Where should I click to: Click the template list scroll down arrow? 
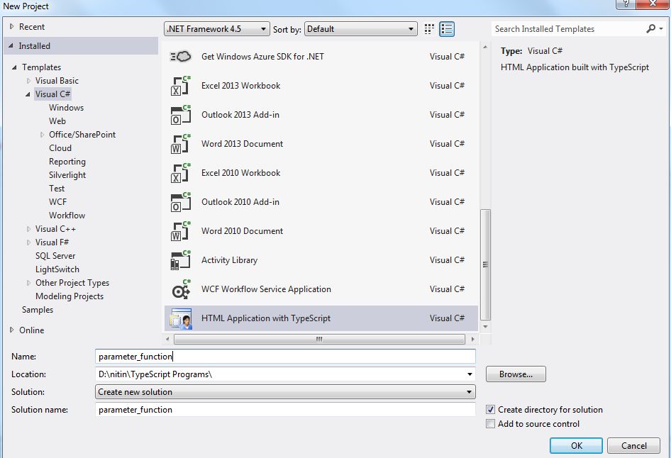485,327
